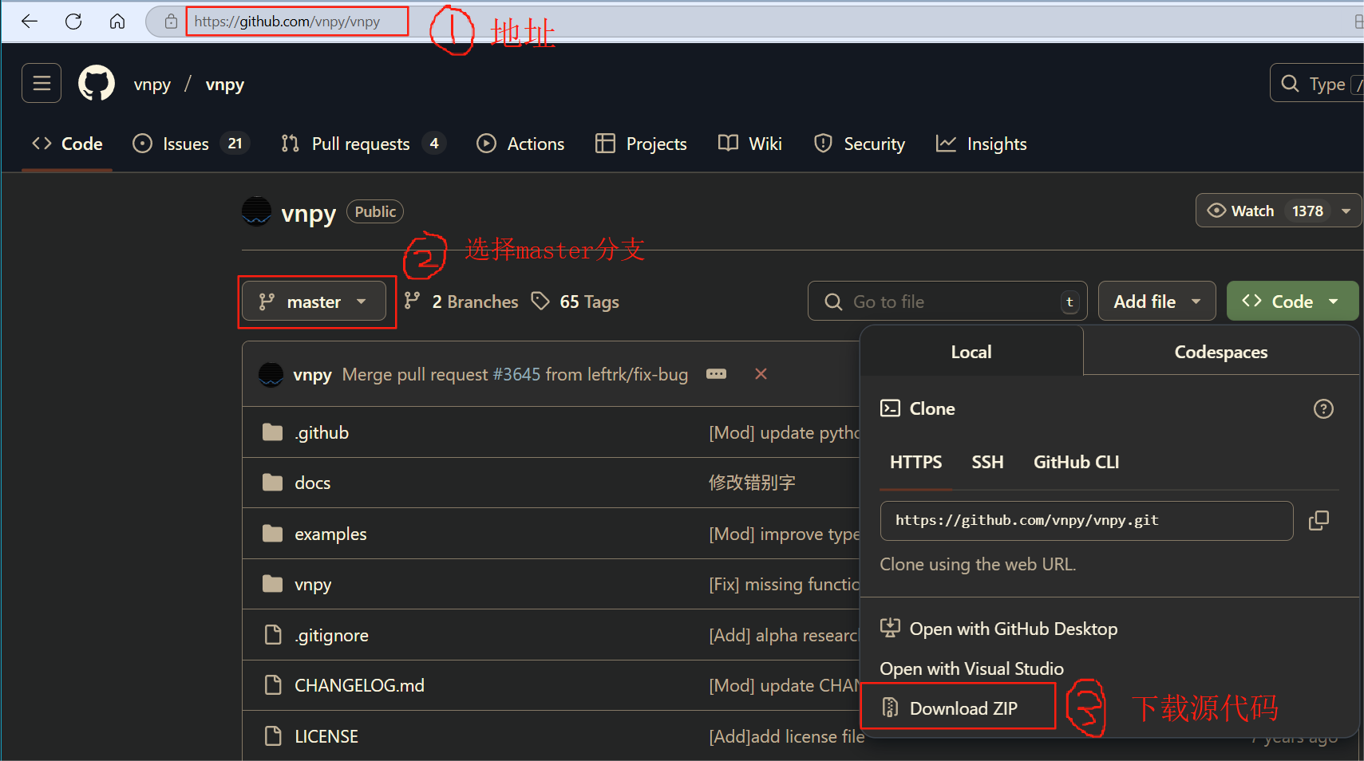Open the browser home page icon
The width and height of the screenshot is (1364, 761).
coord(117,22)
